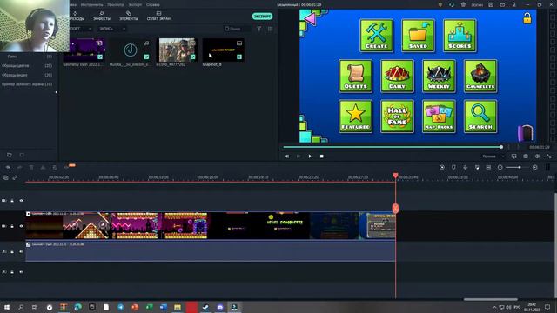Click the marker shield icon in timeline toolbar
Viewport: 557px width, 313px height.
pyautogui.click(x=453, y=168)
